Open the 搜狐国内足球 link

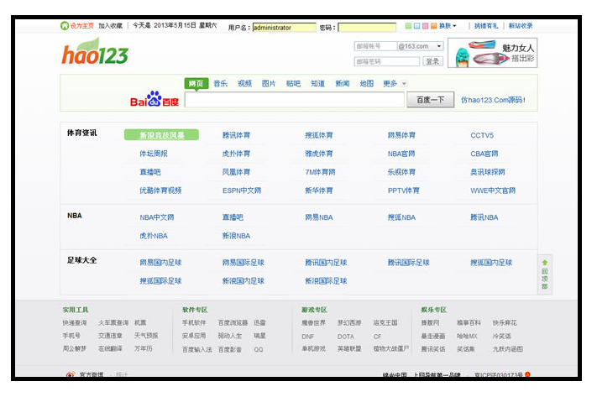pos(490,262)
